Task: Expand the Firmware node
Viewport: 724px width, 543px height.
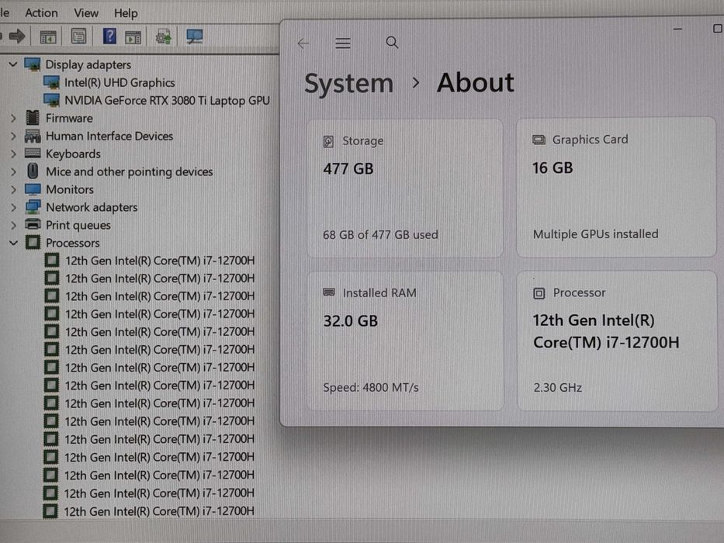Action: pos(13,118)
